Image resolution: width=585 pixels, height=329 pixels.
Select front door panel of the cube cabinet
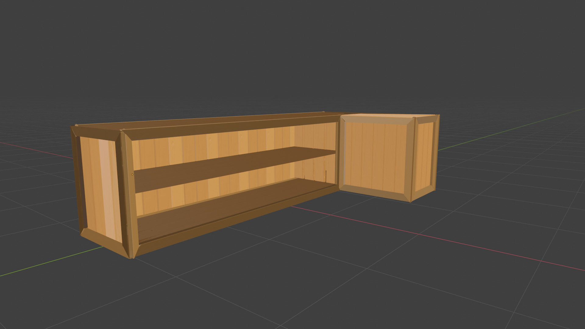pyautogui.click(x=376, y=155)
